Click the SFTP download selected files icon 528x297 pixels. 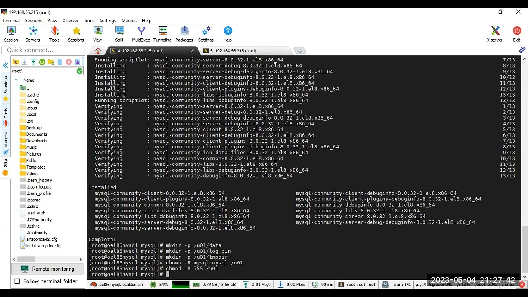24,62
